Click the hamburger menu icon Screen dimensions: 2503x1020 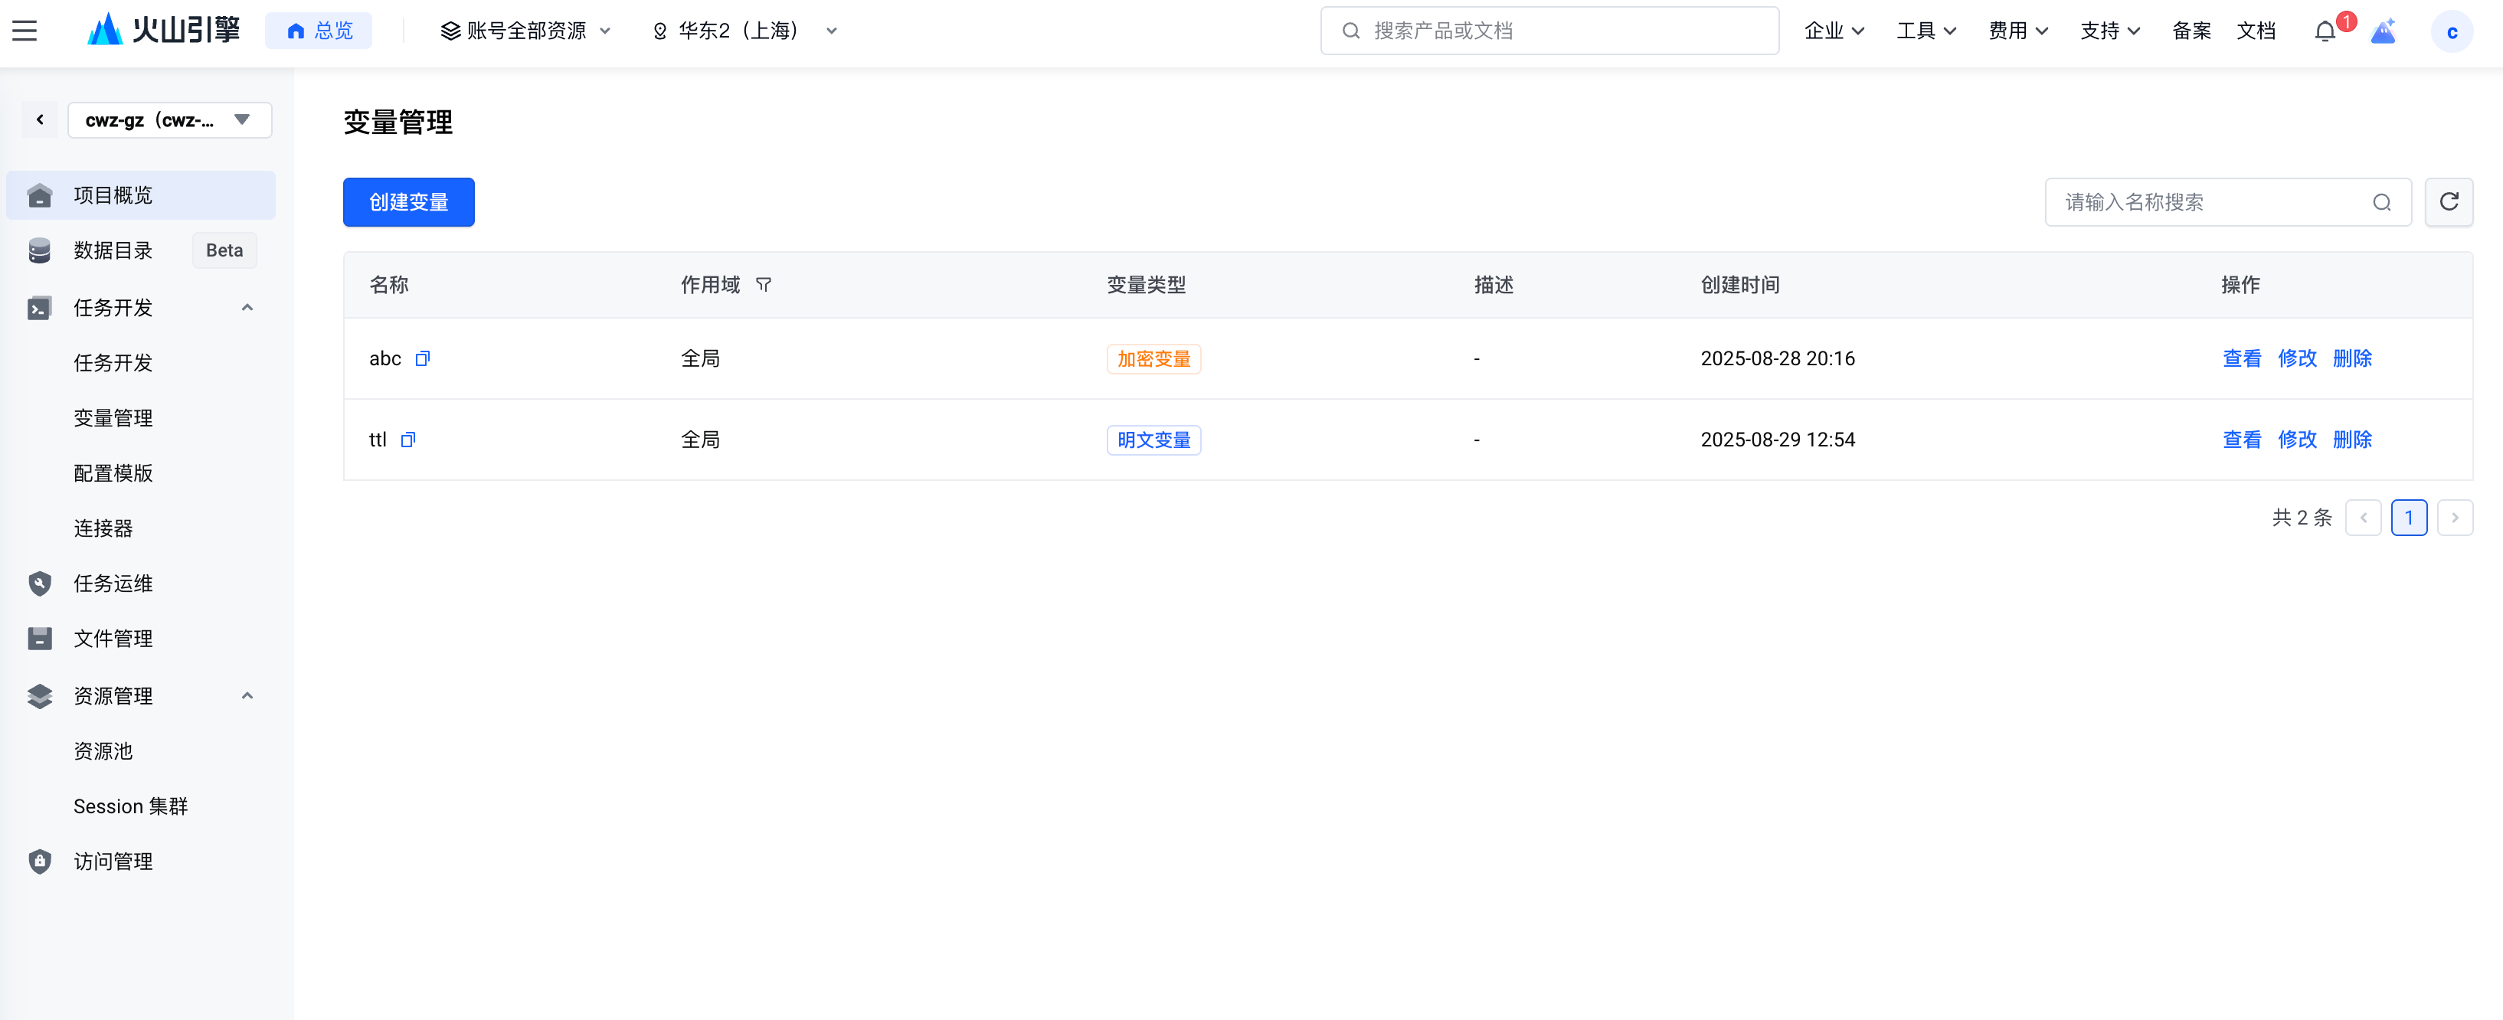pos(25,31)
